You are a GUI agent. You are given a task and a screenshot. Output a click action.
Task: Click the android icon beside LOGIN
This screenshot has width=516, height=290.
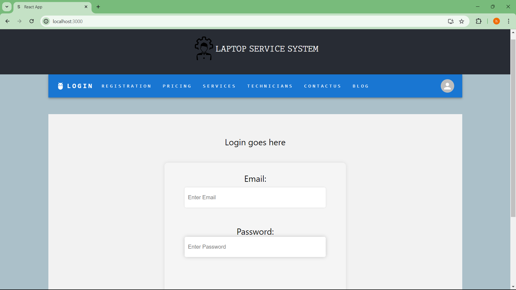pos(60,86)
